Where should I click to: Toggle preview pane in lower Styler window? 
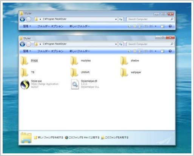(163, 51)
